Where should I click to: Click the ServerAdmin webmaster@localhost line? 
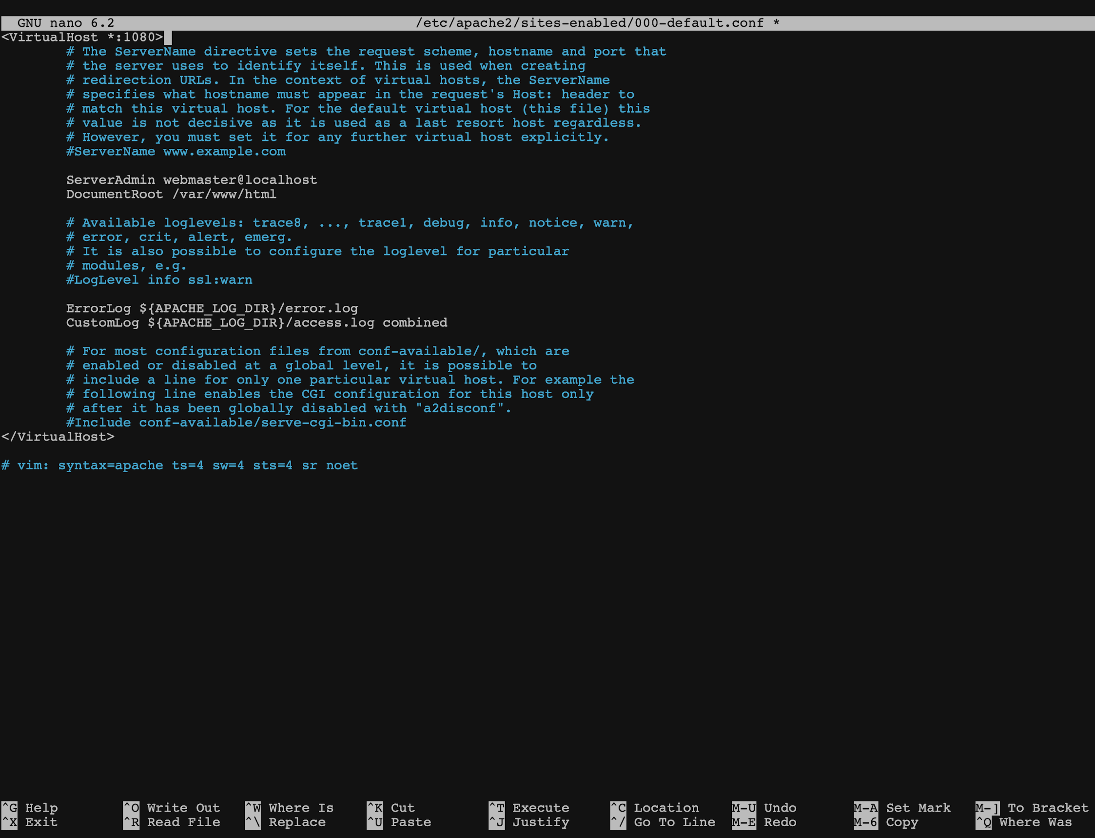192,180
